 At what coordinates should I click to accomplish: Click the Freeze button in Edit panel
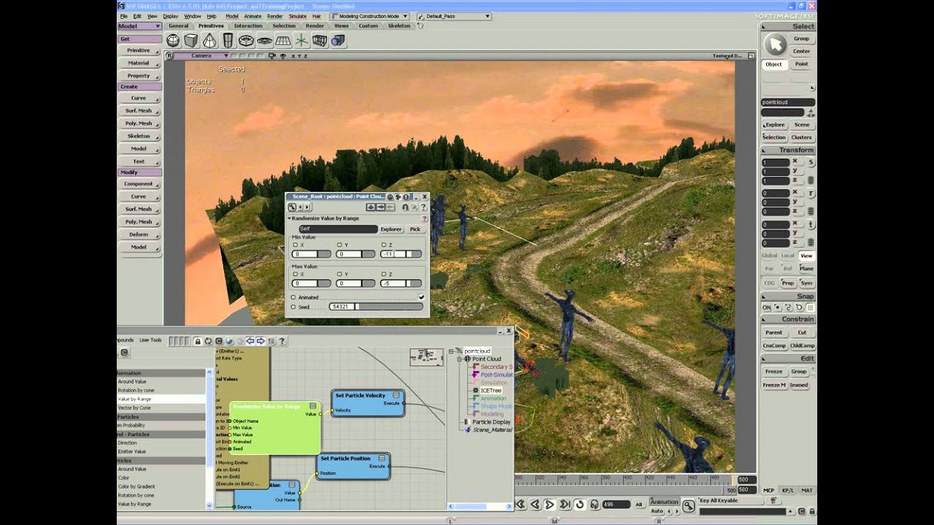(773, 372)
